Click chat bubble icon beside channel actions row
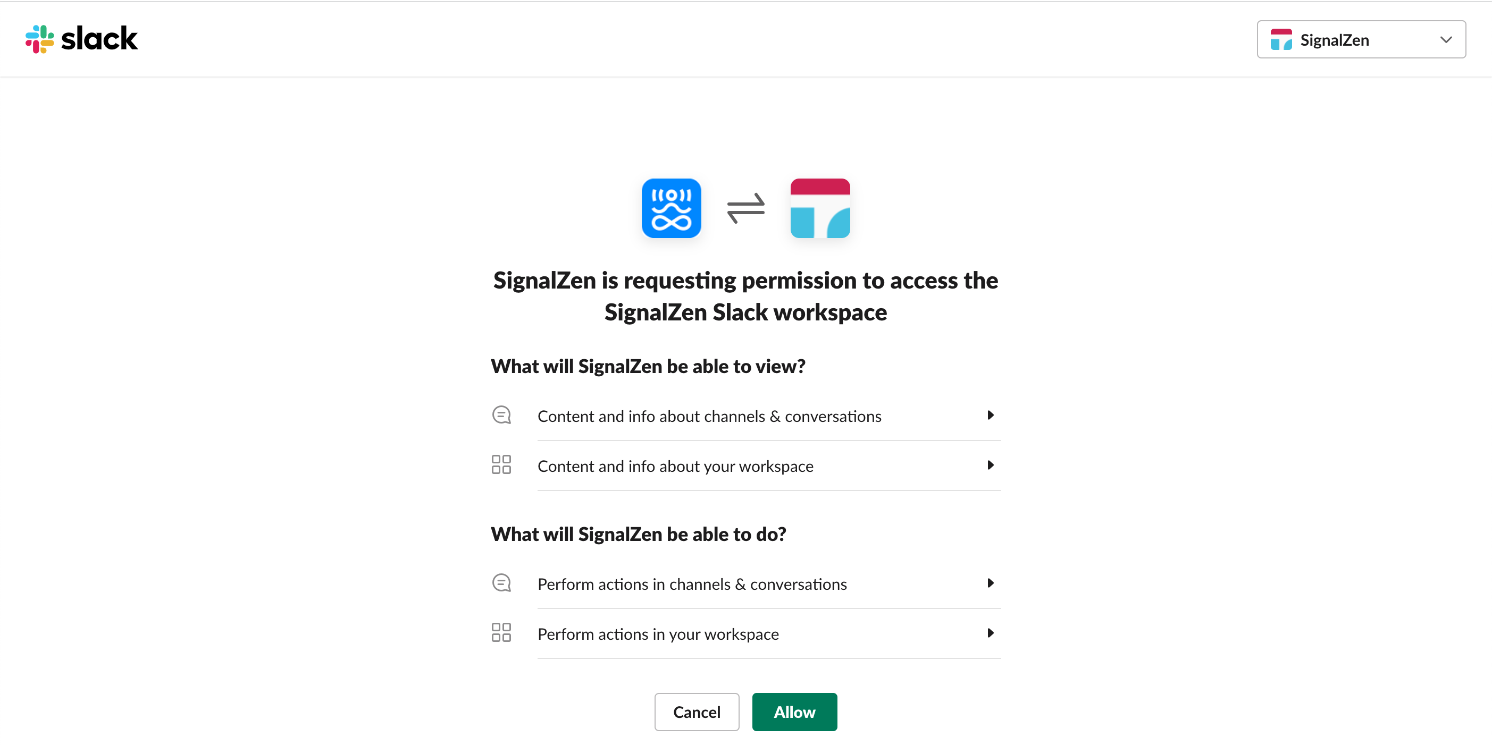The image size is (1492, 745). (501, 583)
